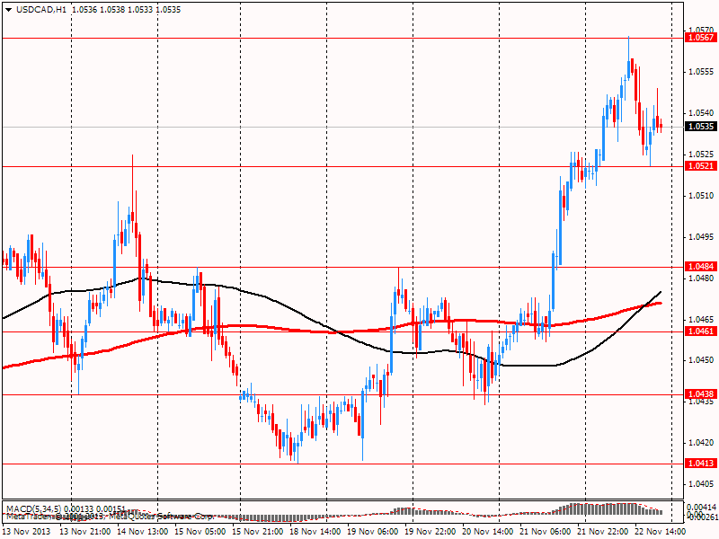The image size is (719, 539).
Task: Click the 21 Nov 06:00 time label
Action: point(546,532)
